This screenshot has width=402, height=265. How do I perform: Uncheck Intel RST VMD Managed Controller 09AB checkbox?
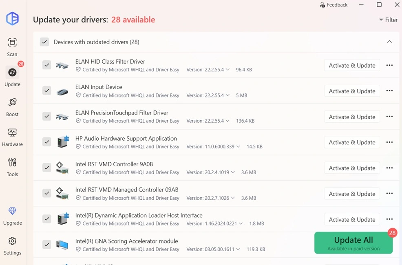(46, 193)
